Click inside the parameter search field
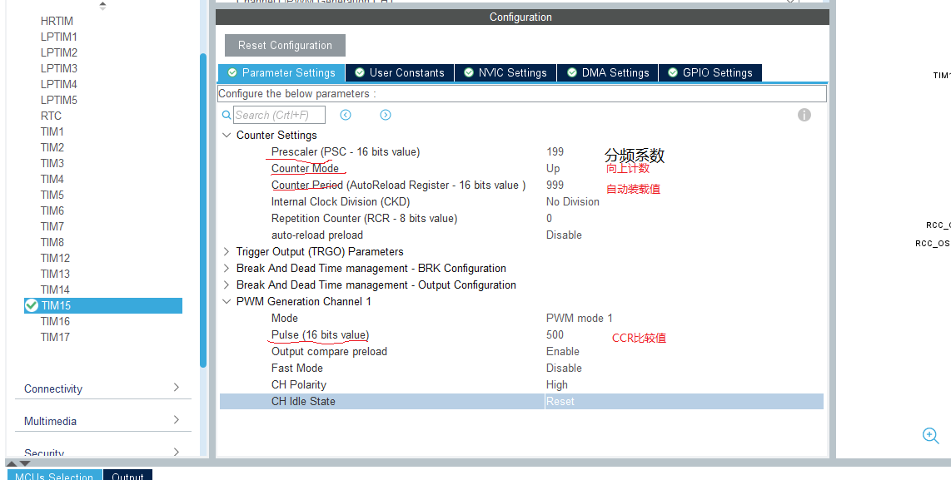 click(x=279, y=114)
